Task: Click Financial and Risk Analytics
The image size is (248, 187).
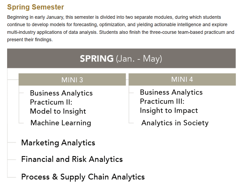Action: [72, 159]
